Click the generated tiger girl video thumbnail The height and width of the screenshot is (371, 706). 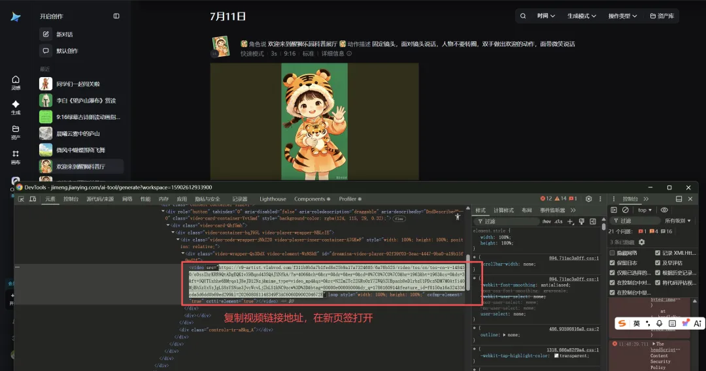[314, 121]
